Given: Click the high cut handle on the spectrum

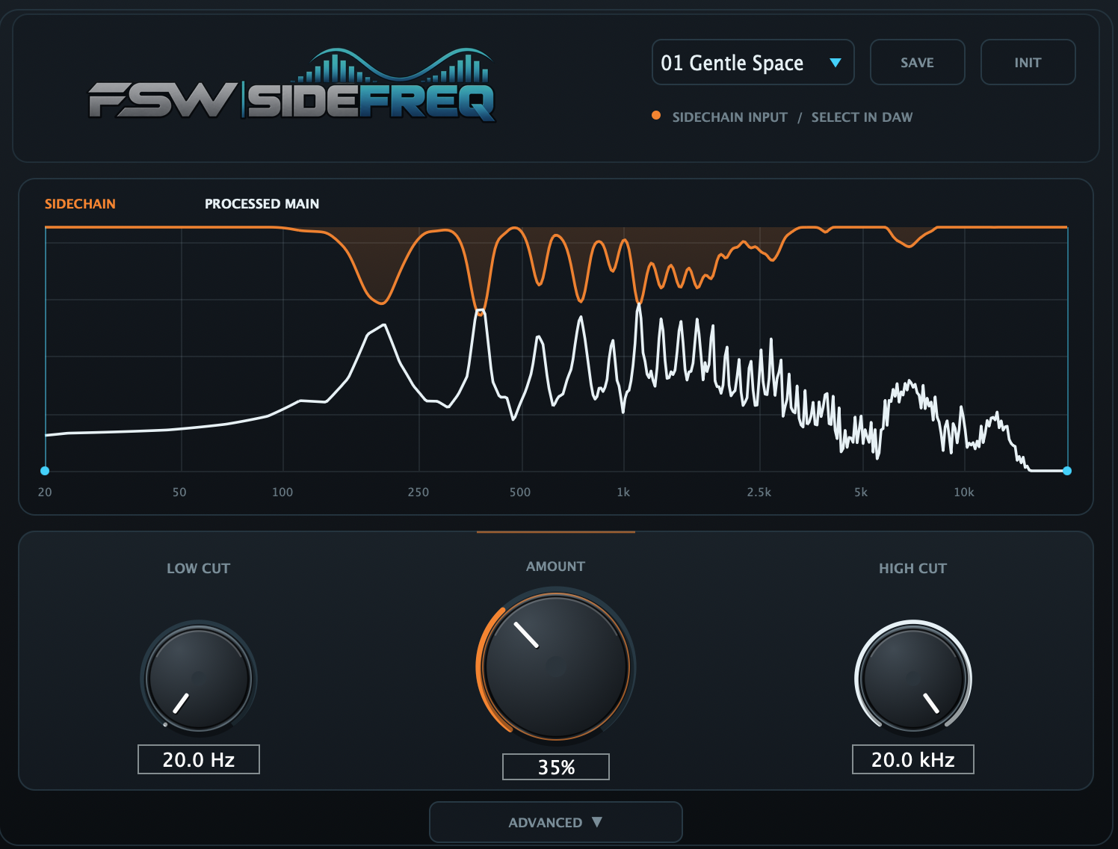Looking at the screenshot, I should point(1067,471).
